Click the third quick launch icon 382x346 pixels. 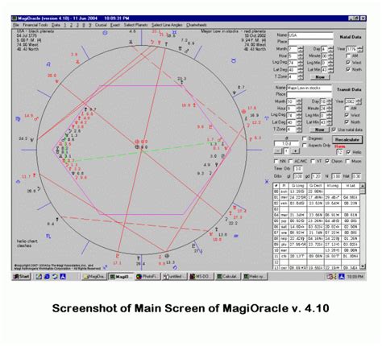[x=55, y=276]
